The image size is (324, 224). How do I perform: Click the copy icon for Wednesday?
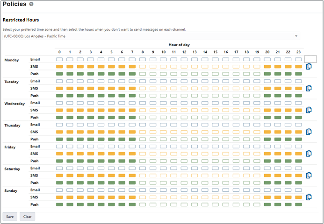(x=309, y=110)
